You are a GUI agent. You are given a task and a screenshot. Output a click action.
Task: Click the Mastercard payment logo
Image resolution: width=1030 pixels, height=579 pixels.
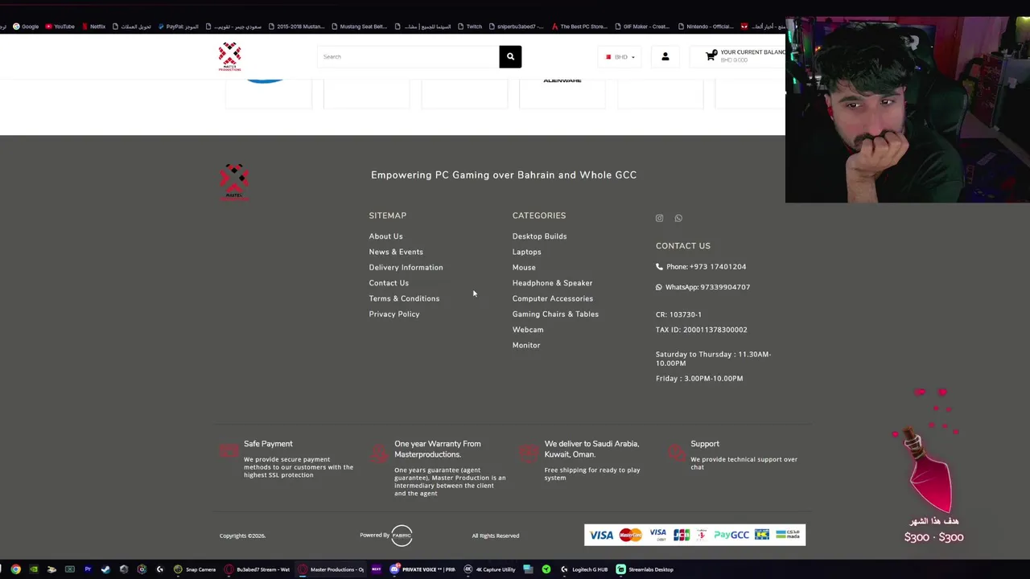click(x=631, y=535)
